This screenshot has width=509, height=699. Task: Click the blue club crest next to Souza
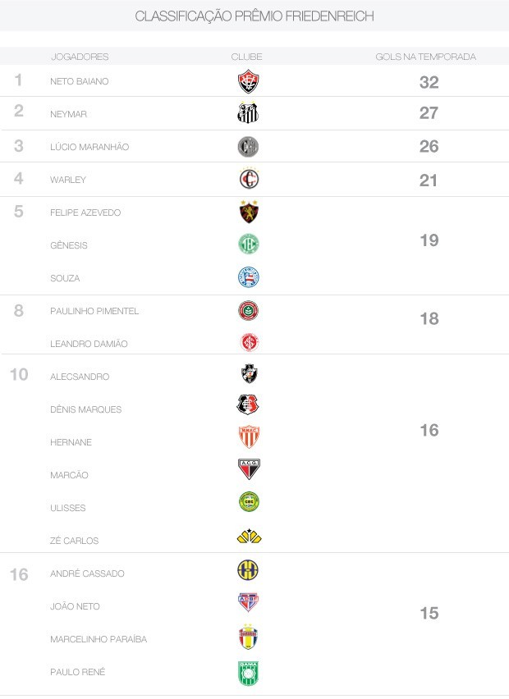[248, 277]
